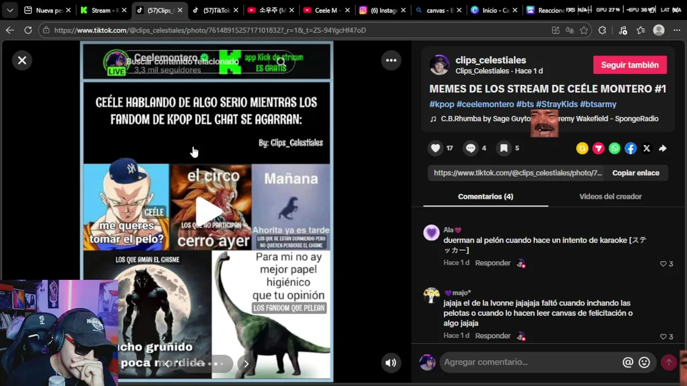This screenshot has width=687, height=386.
Task: Open Ala's commenter avatar
Action: coord(432,232)
